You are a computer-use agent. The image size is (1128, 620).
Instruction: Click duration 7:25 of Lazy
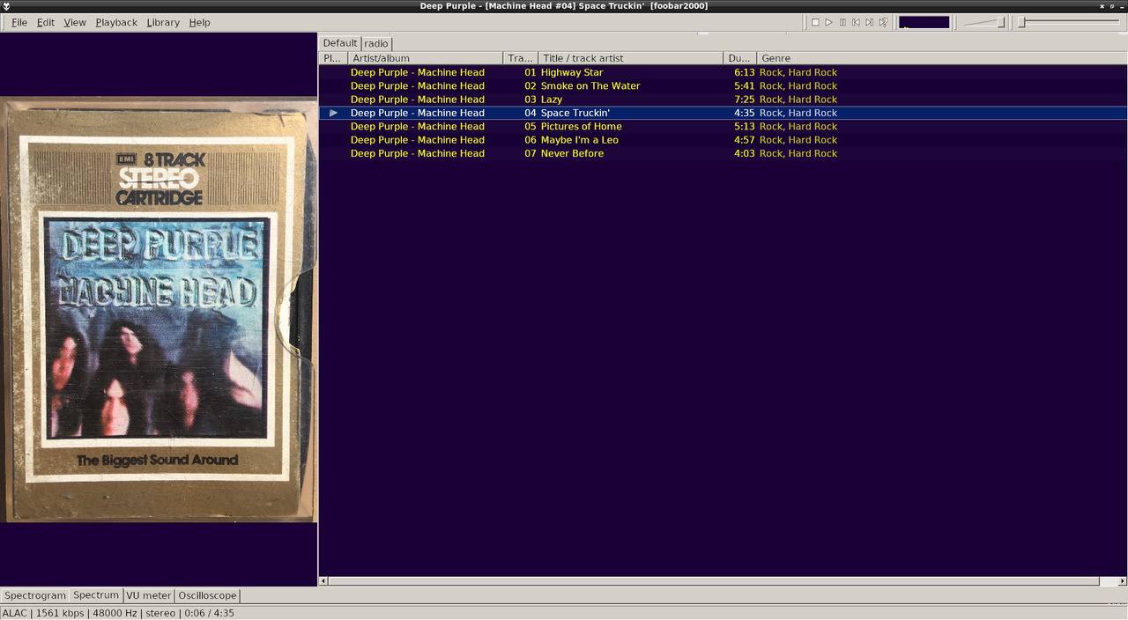point(745,100)
